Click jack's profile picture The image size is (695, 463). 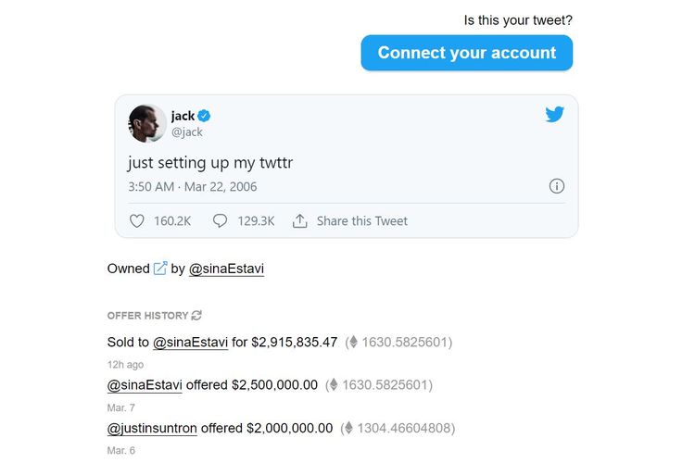click(x=146, y=124)
